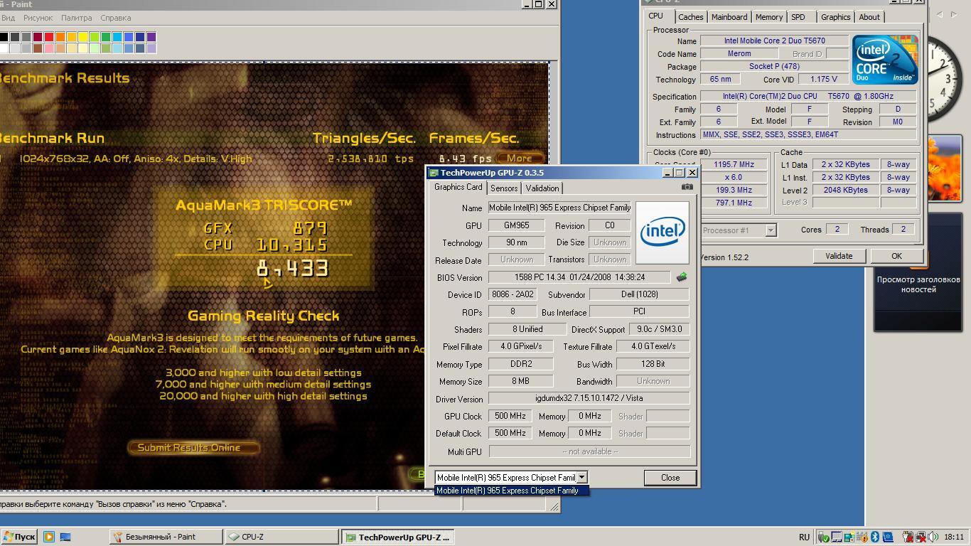
Task: Click the Intel Core 2 Duo logo in CPU-Z
Action: coord(885,60)
